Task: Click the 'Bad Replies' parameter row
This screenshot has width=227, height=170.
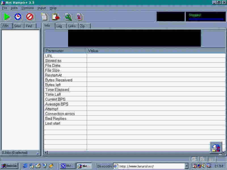Action: tap(134, 118)
